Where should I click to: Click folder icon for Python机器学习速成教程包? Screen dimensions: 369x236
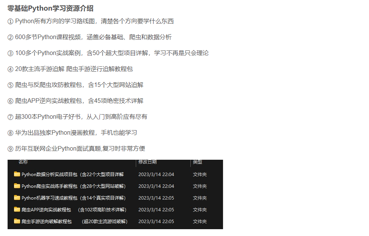[x=17, y=198]
